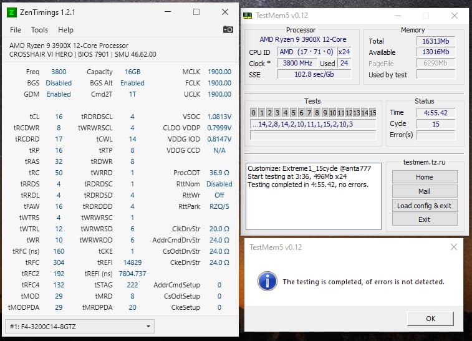
Task: Click the Exit button in TestMem5
Action: 425,219
